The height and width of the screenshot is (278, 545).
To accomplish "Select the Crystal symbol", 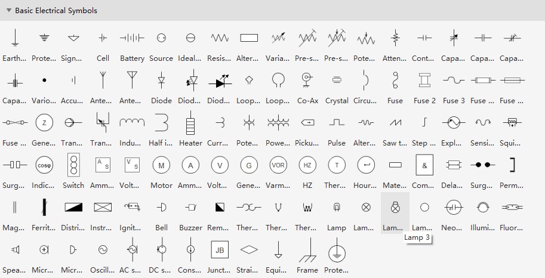I will pyautogui.click(x=337, y=81).
